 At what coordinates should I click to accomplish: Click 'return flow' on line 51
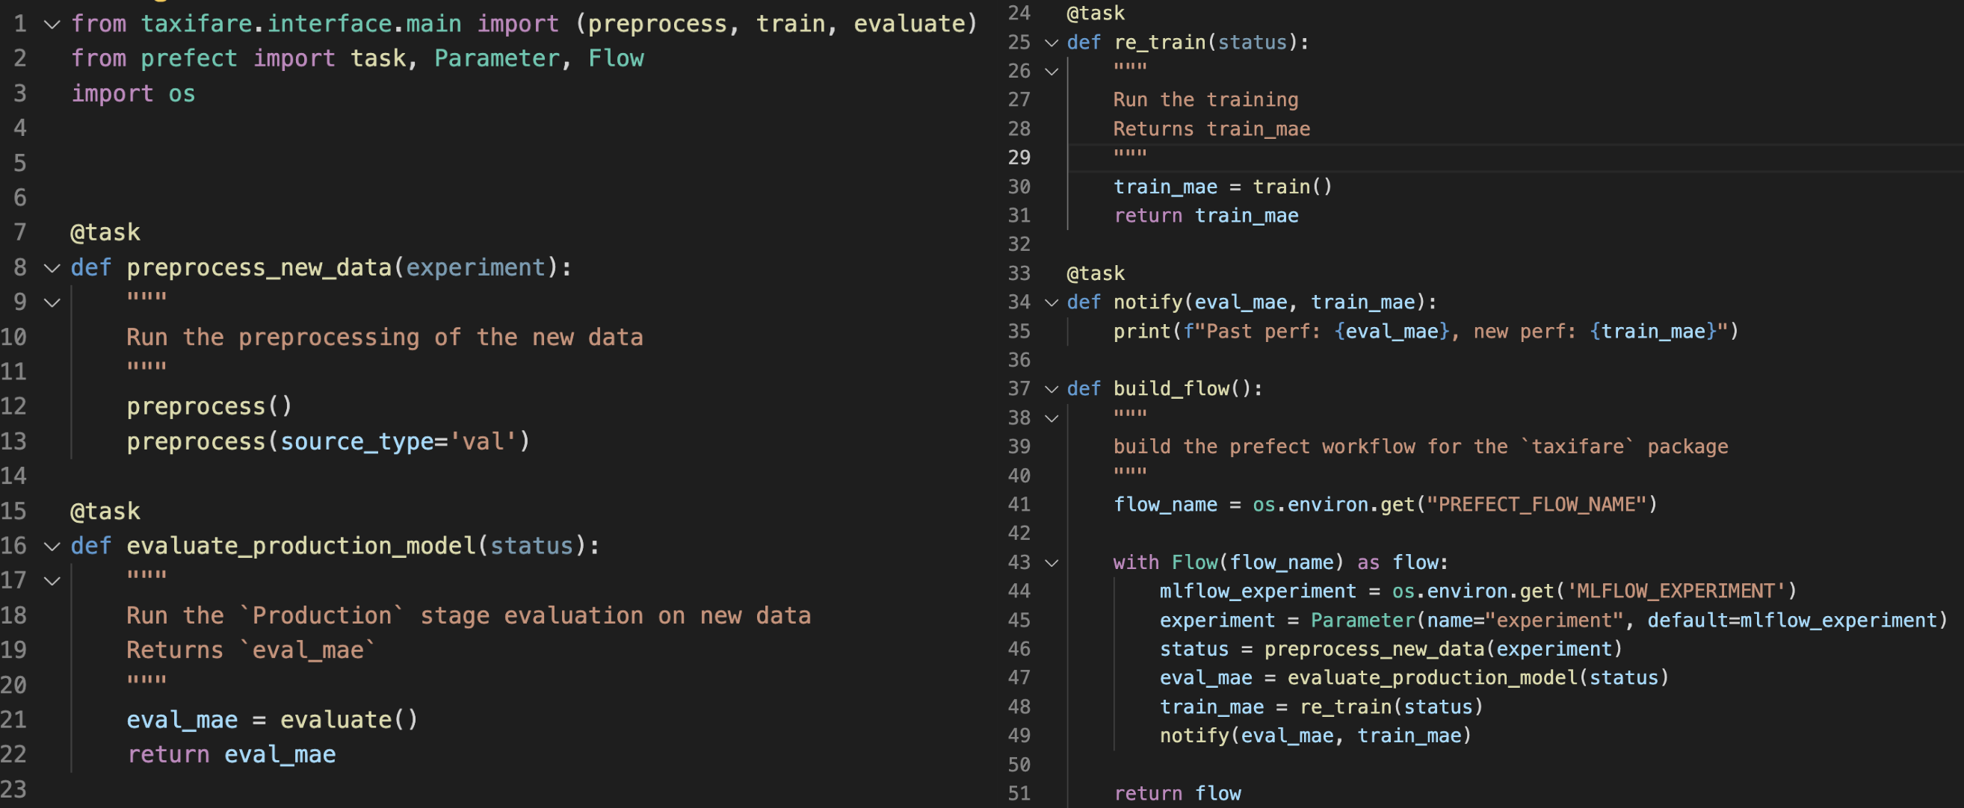pos(1177,795)
